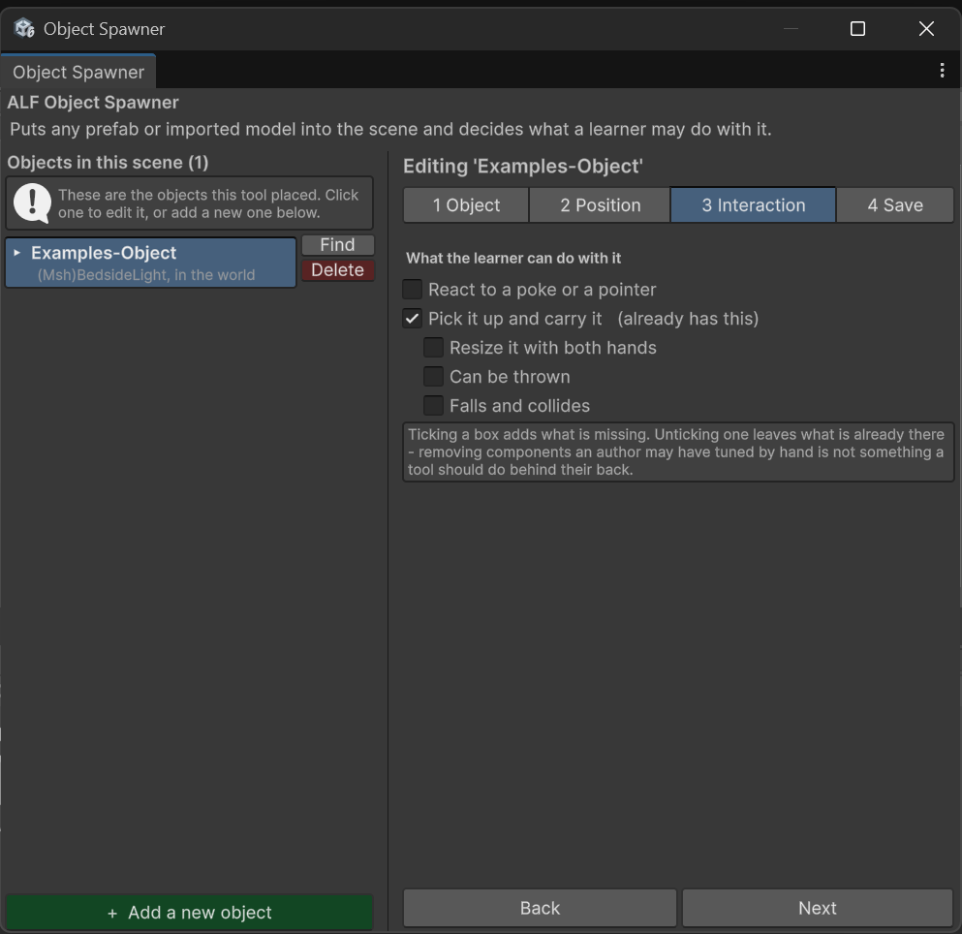
Task: Enable React to a poke or pointer
Action: [x=413, y=289]
